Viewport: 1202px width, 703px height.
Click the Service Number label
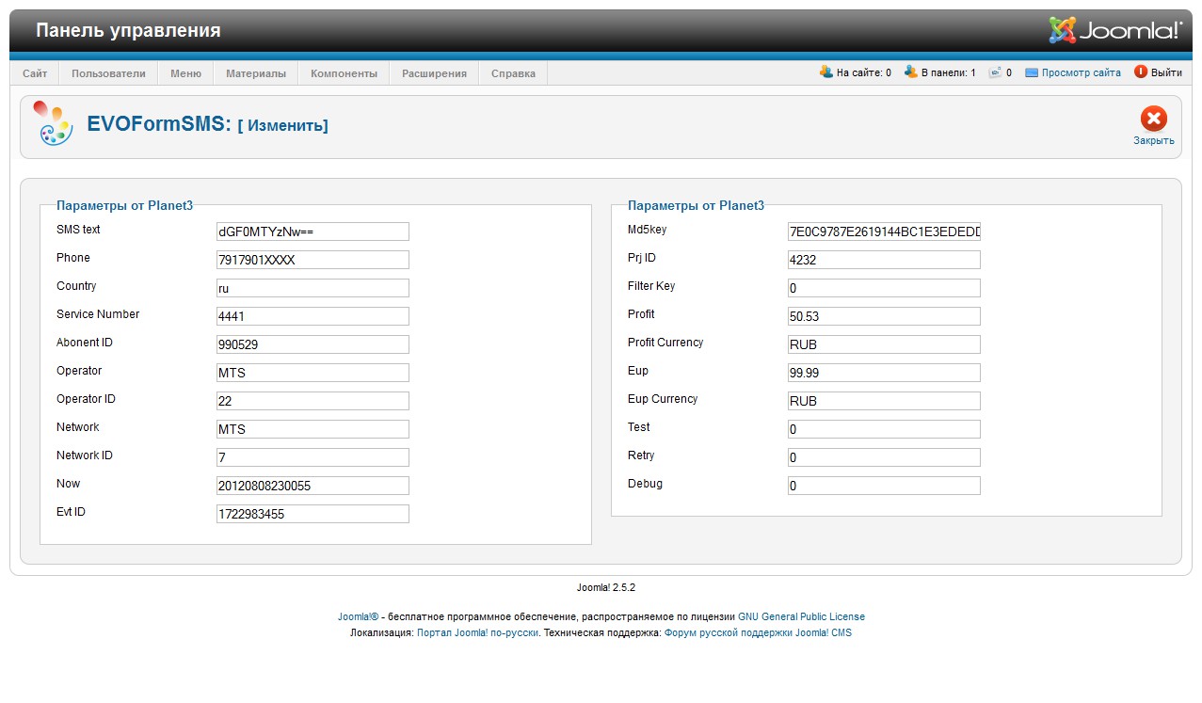[98, 314]
